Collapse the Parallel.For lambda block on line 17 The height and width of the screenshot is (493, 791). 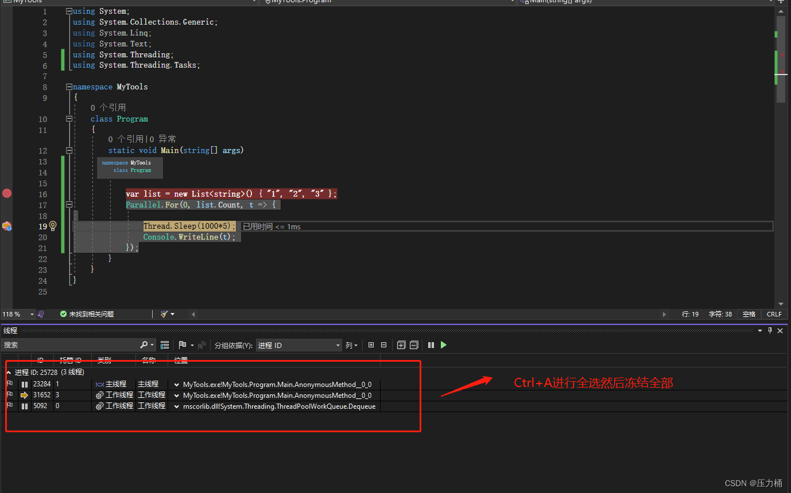(69, 205)
